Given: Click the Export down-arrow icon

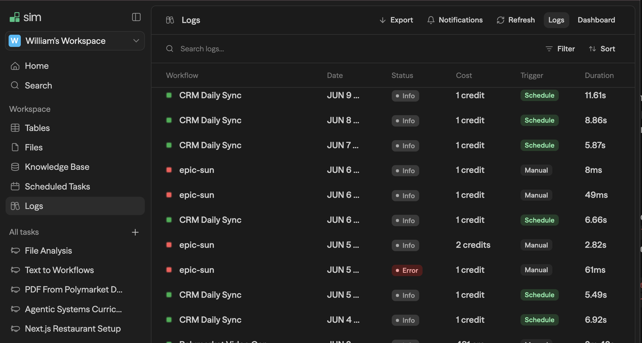Looking at the screenshot, I should click(383, 20).
